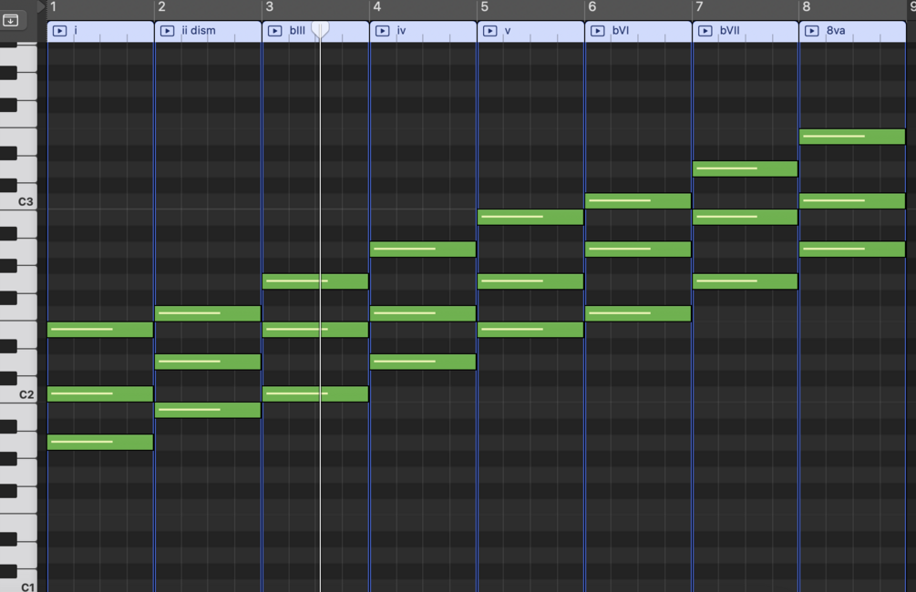Select the top note of the 'bVII' chord
The width and height of the screenshot is (916, 592).
(746, 168)
